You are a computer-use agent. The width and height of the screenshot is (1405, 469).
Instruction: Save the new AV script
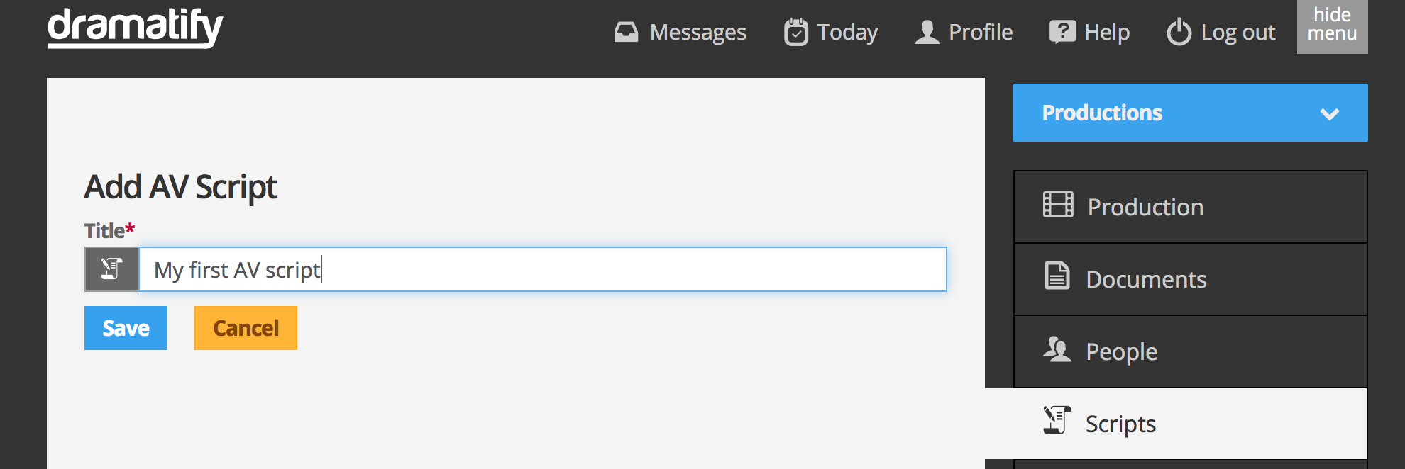pos(126,327)
